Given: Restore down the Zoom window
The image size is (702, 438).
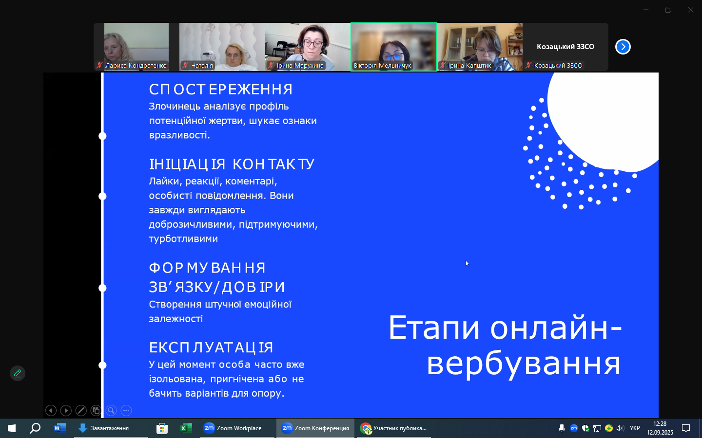Looking at the screenshot, I should [668, 10].
